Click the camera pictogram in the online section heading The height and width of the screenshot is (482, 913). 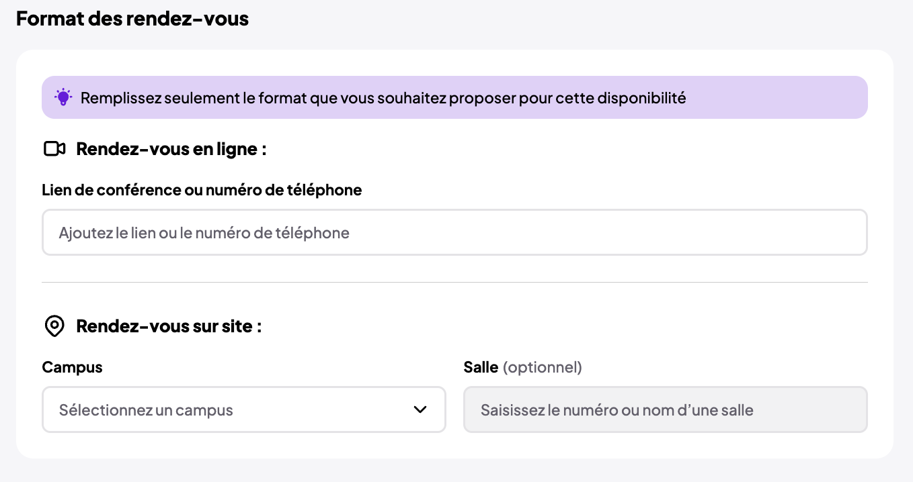tap(54, 148)
